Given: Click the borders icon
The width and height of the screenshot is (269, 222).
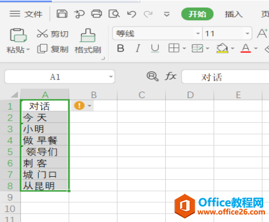Looking at the screenshot, I should click(x=174, y=48).
